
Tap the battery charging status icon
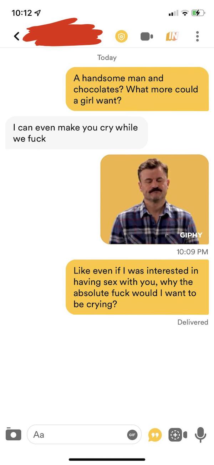[199, 13]
